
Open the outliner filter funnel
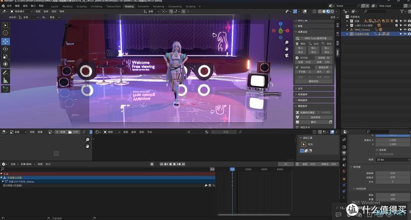[x=401, y=11]
